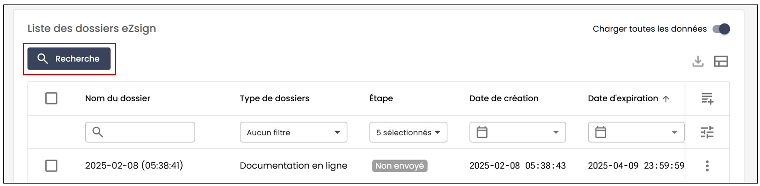Click the sort arrow beside Date d'expiration
Screen dimensions: 760x186
(x=666, y=98)
